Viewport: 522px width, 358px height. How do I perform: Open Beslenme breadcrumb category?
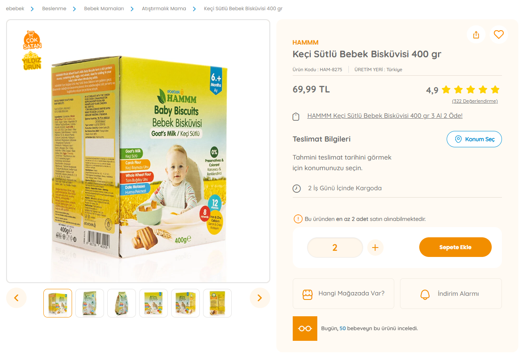54,9
